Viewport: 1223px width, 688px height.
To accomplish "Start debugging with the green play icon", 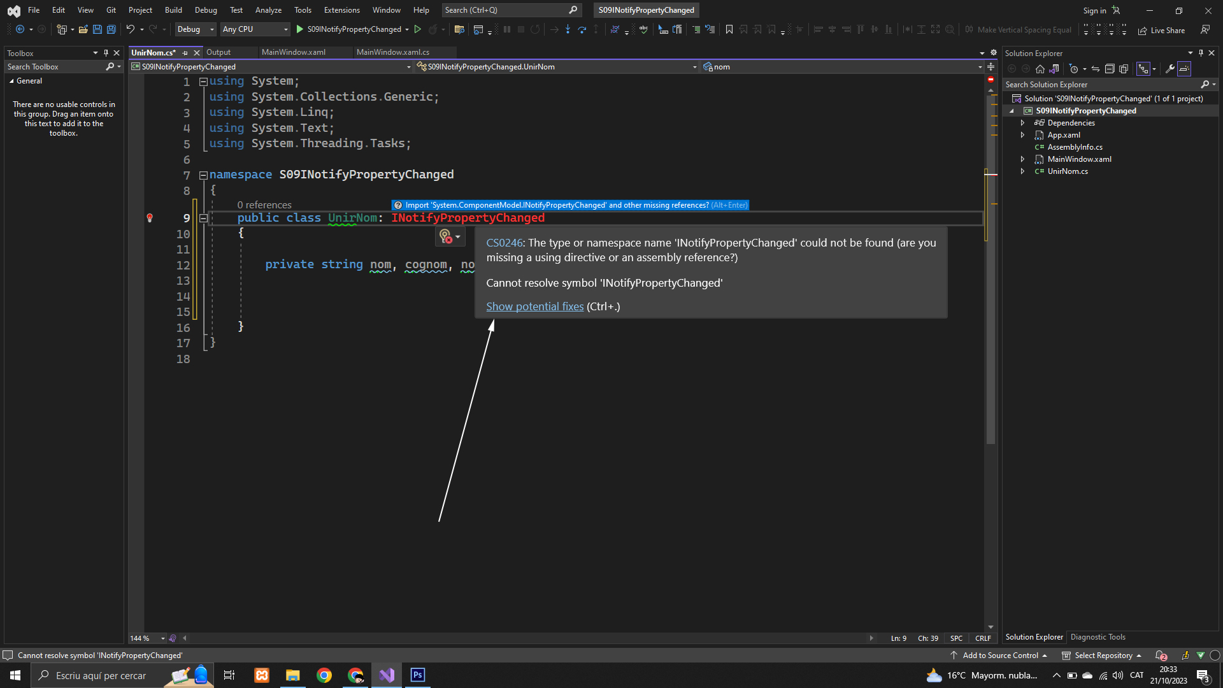I will pyautogui.click(x=300, y=29).
